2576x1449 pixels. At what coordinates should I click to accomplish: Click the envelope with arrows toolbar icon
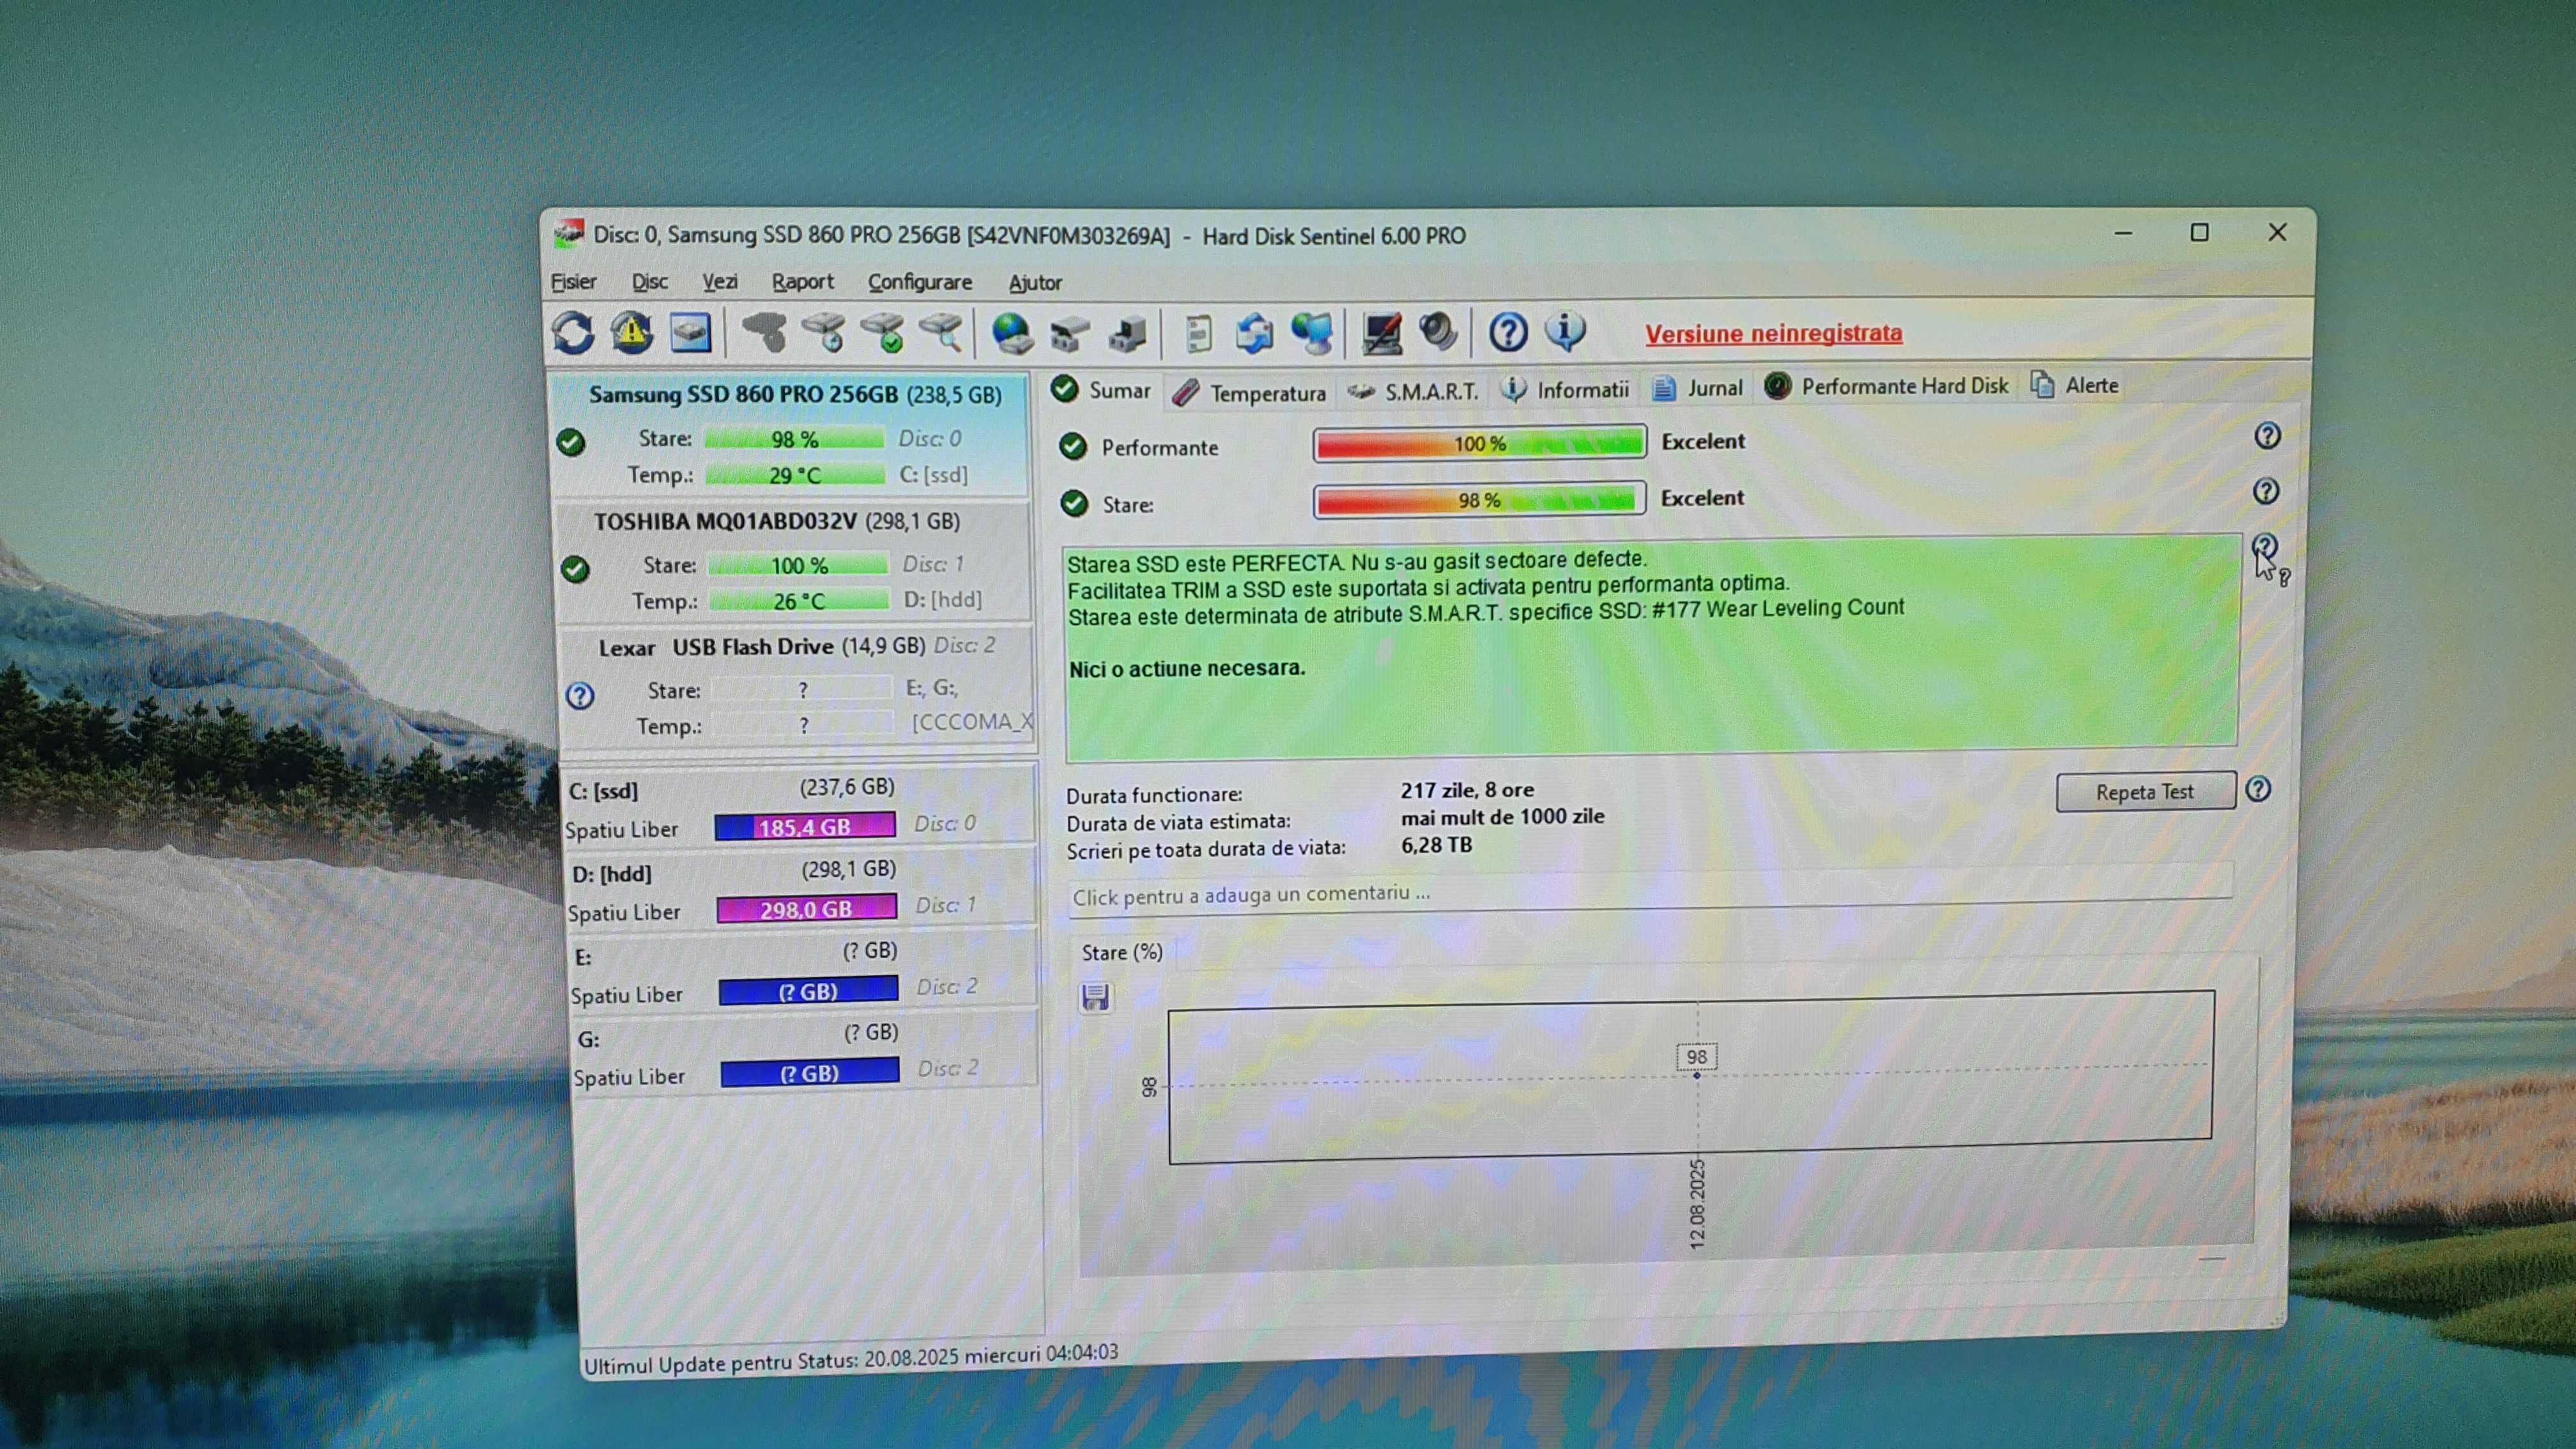click(1254, 333)
